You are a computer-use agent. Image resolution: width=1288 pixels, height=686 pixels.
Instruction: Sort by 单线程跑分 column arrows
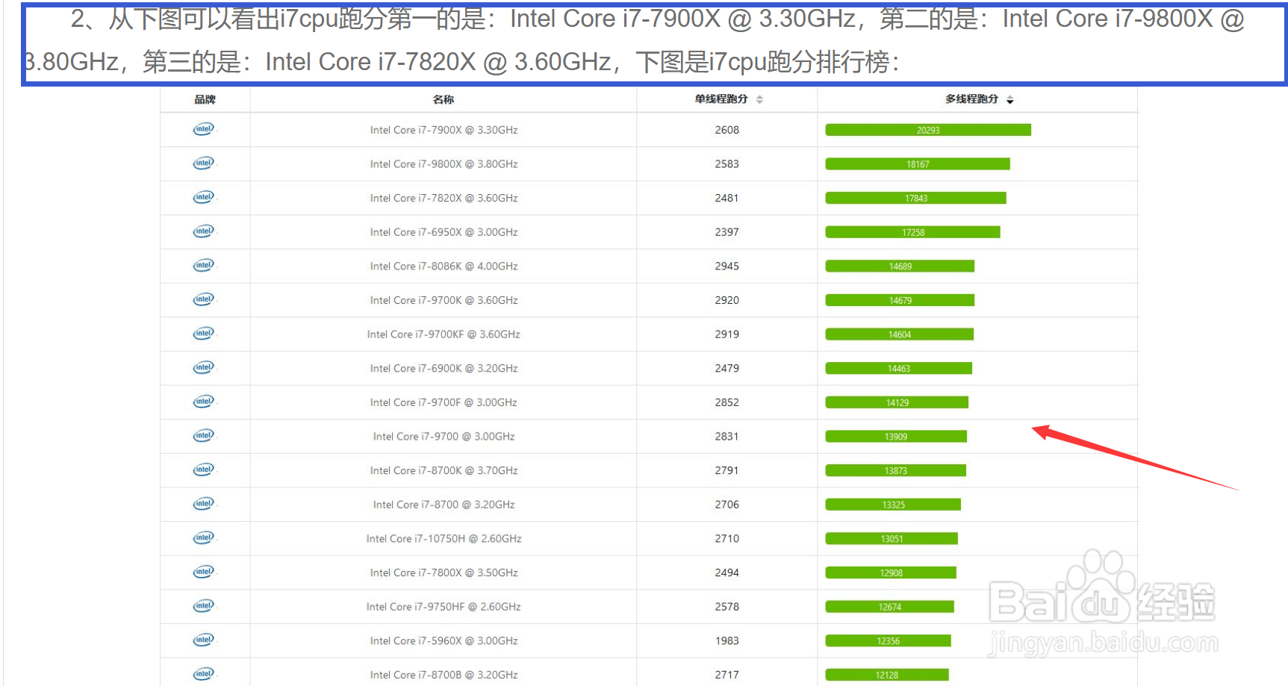point(759,99)
